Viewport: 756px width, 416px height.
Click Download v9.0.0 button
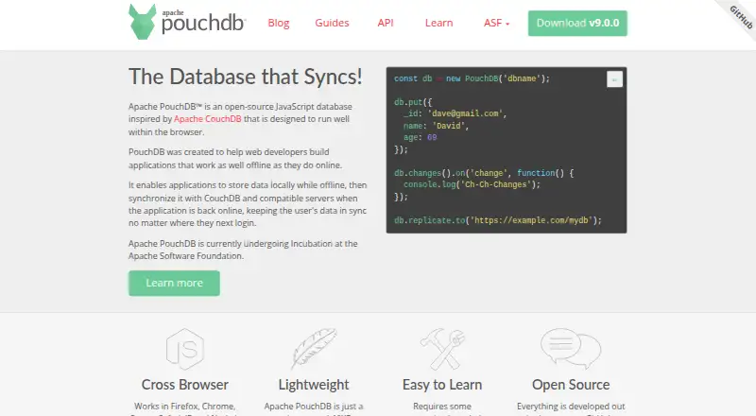(577, 24)
